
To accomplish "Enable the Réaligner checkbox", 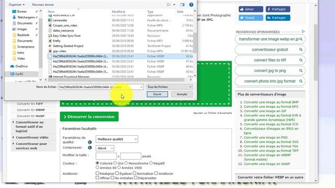I will pyautogui.click(x=97, y=173).
